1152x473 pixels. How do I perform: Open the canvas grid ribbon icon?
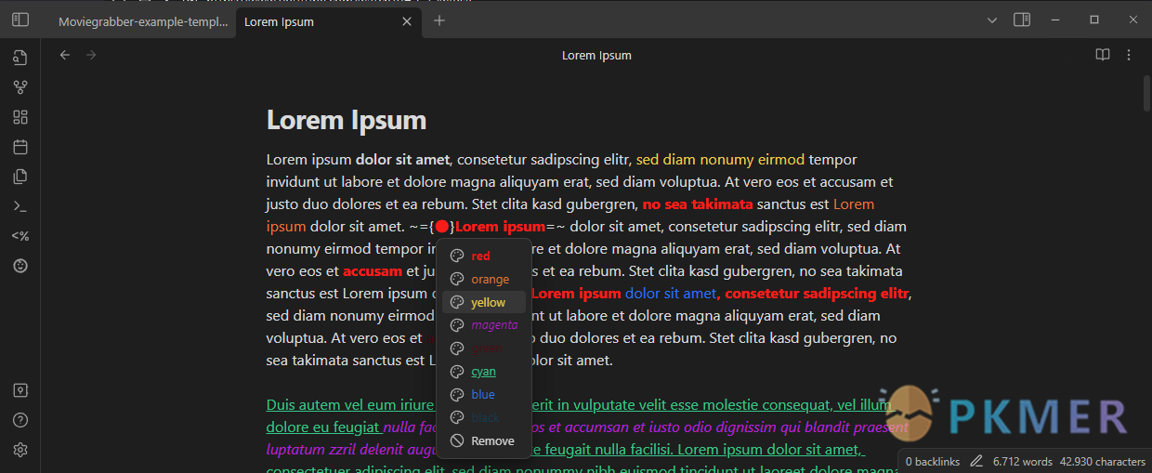click(x=20, y=117)
